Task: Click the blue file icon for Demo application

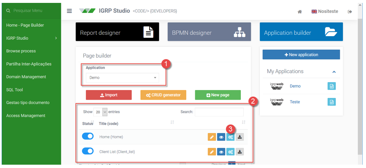Action: click(x=332, y=86)
